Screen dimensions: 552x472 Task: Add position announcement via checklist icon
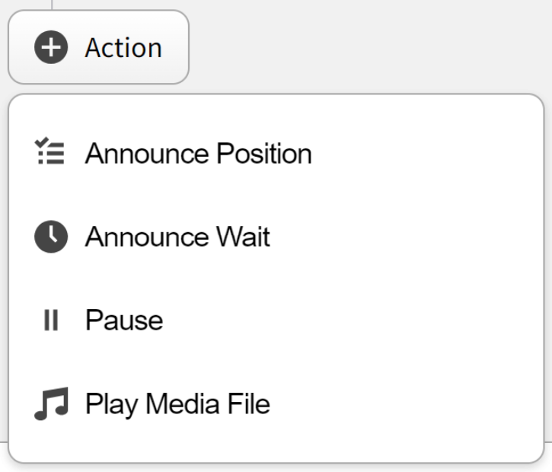pyautogui.click(x=51, y=152)
